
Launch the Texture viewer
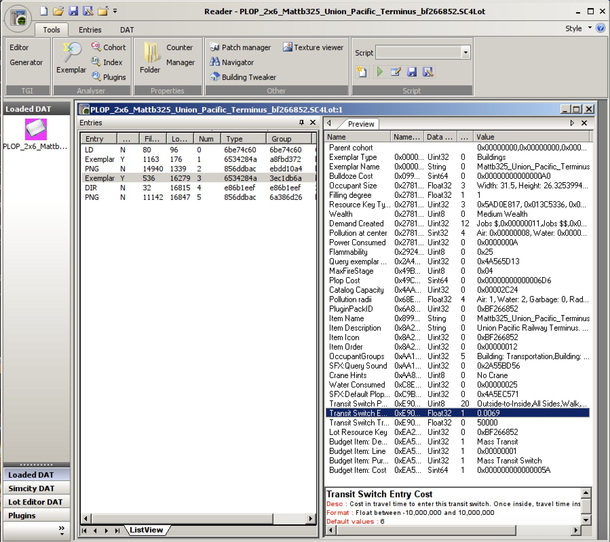pos(313,47)
